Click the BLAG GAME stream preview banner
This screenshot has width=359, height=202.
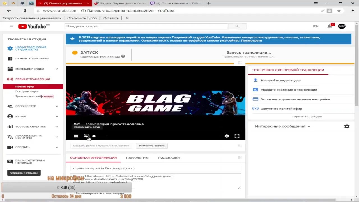click(x=155, y=103)
